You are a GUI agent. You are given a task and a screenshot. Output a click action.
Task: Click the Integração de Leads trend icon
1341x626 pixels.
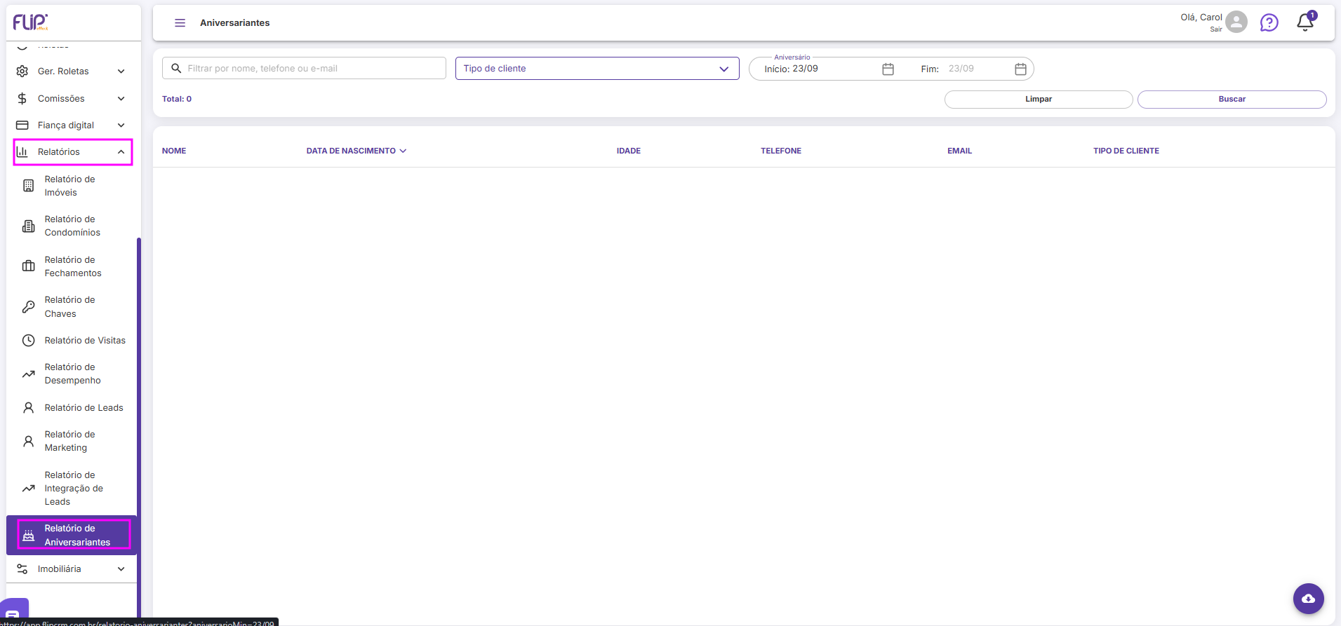[29, 489]
